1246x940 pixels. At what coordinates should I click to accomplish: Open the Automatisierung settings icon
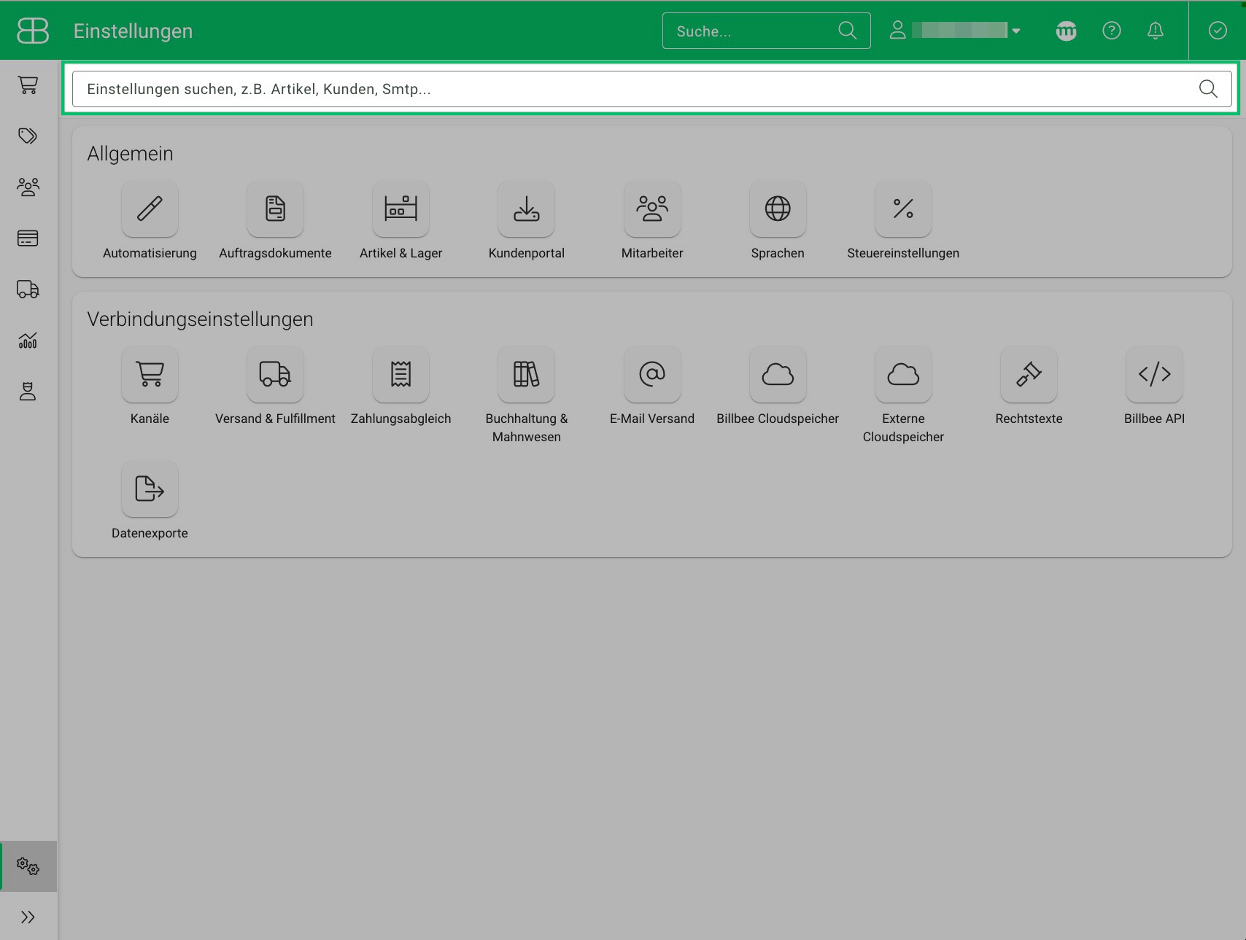[x=150, y=209]
